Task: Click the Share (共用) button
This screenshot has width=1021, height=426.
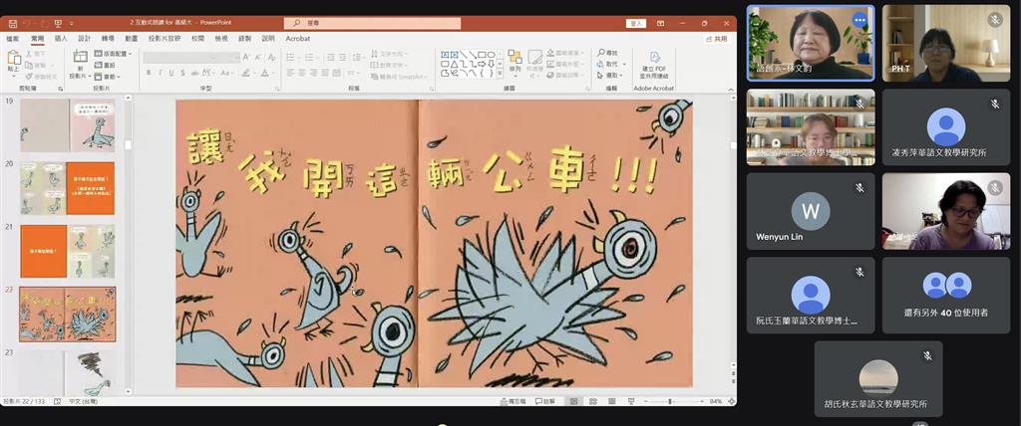Action: tap(716, 39)
